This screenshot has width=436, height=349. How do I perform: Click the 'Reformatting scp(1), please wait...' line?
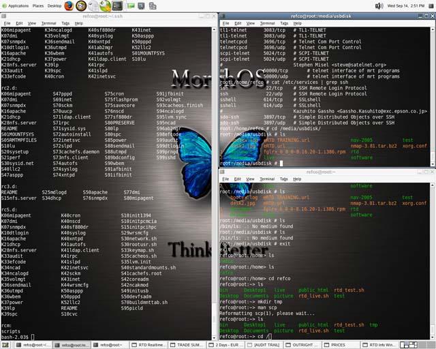(267, 313)
